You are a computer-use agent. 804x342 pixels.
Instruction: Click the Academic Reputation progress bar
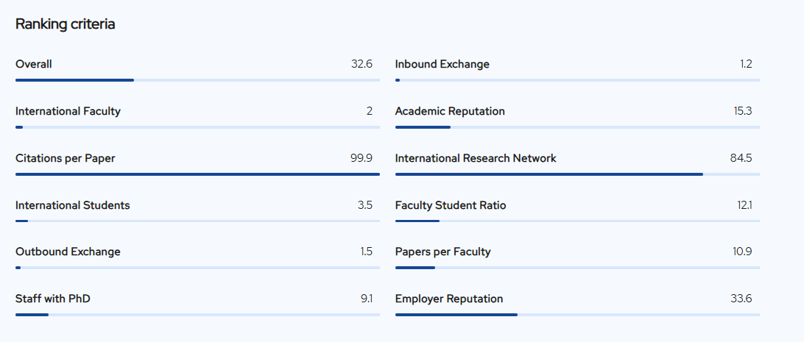click(577, 127)
